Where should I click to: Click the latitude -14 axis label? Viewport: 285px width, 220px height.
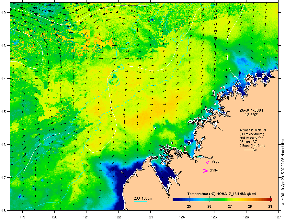click(x=4, y=78)
